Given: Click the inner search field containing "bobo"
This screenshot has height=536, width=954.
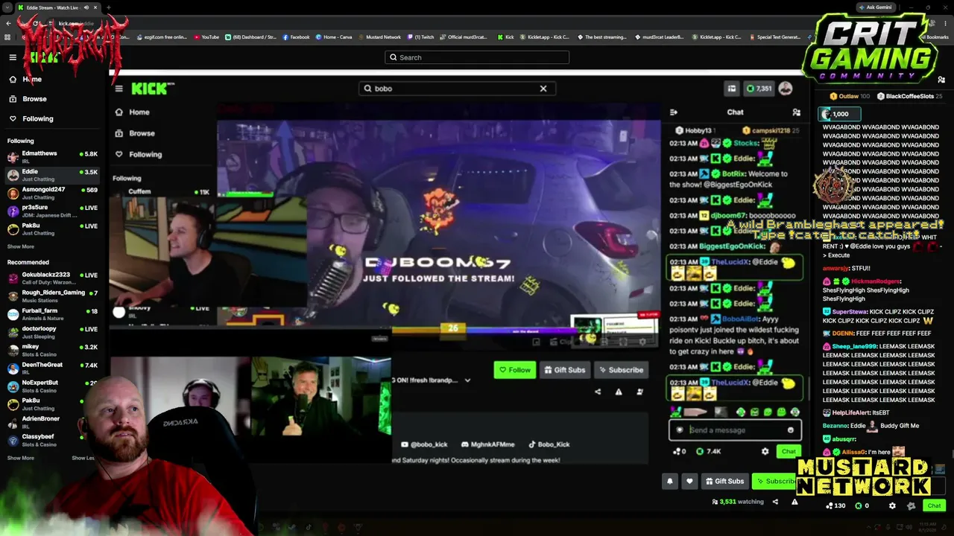Looking at the screenshot, I should point(456,89).
